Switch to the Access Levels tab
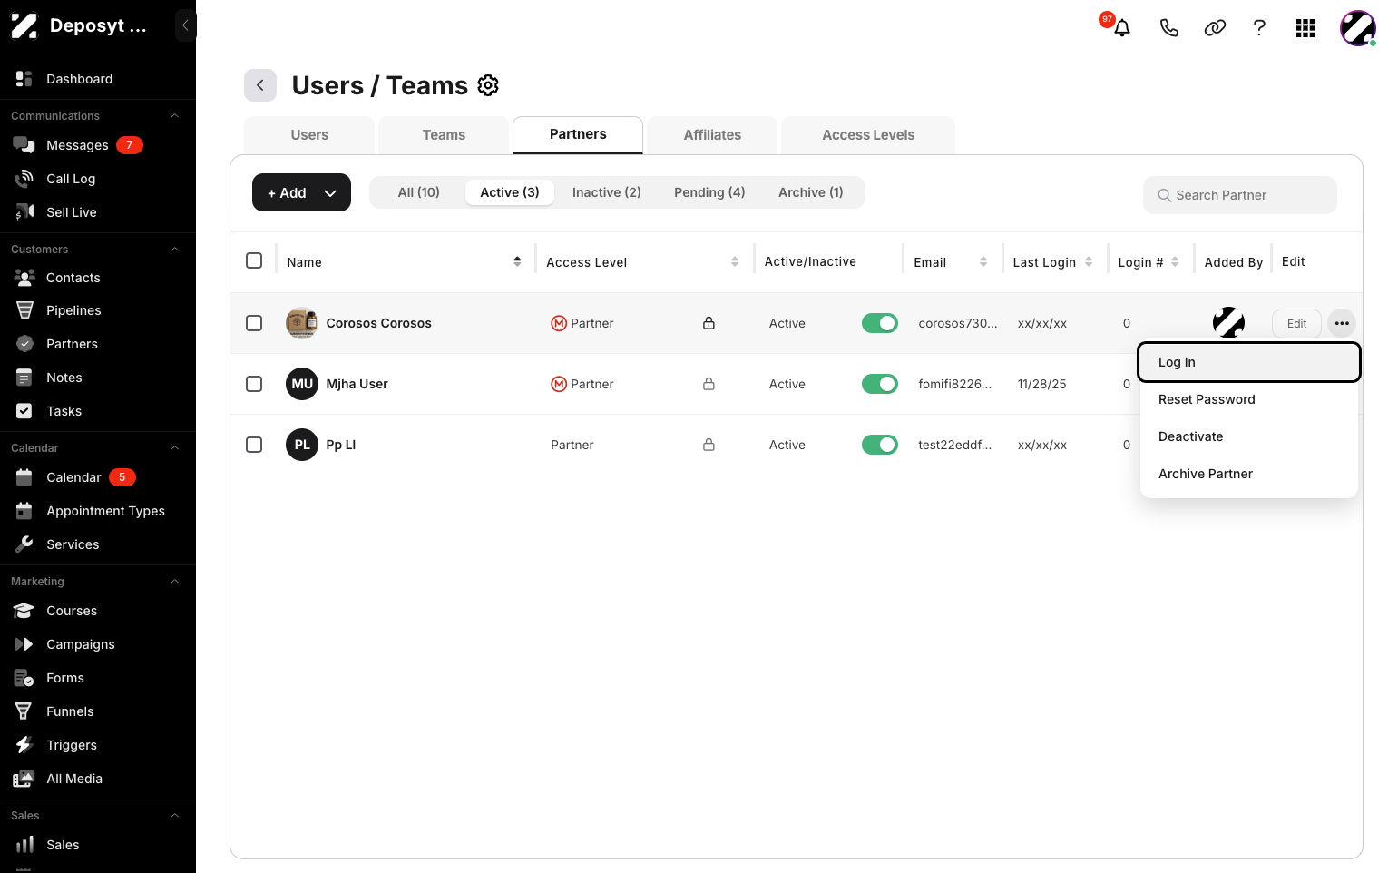This screenshot has width=1398, height=873. [868, 135]
